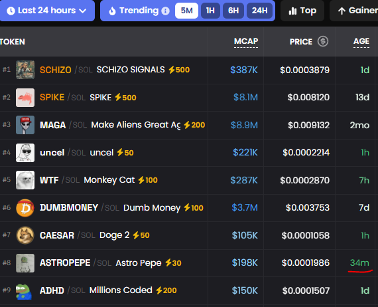
Task: Click the $8.9M market cap value
Action: coord(244,125)
